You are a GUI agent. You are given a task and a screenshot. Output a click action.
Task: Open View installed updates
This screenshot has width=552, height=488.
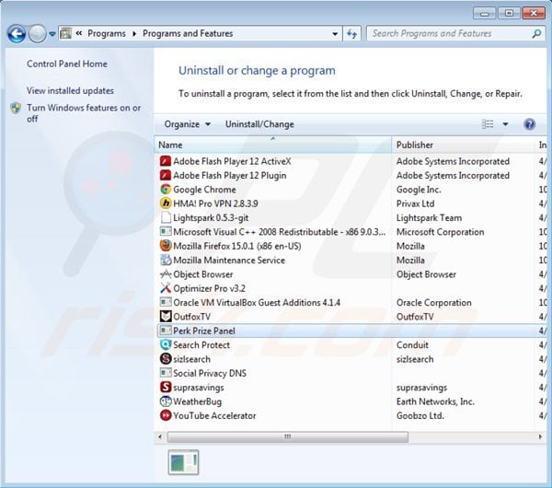pos(70,90)
